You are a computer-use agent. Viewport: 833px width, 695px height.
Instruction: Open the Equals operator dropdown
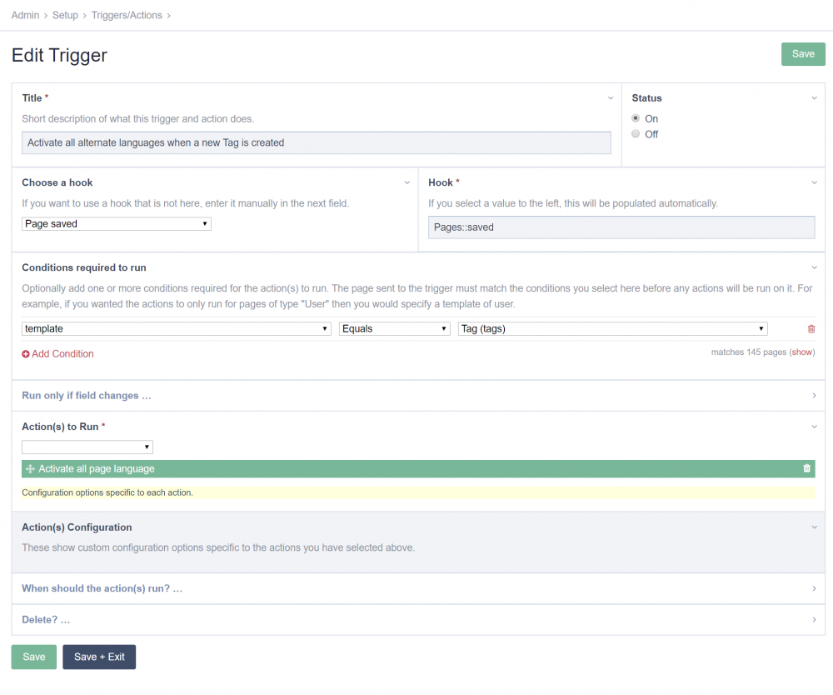coord(394,329)
